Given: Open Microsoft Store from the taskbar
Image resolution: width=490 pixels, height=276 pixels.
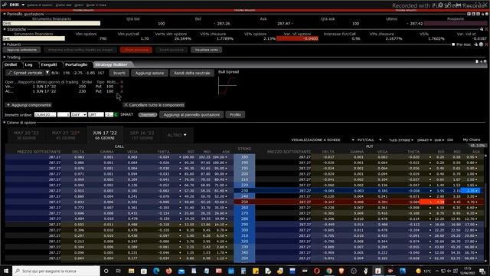Looking at the screenshot, I should 144,271.
